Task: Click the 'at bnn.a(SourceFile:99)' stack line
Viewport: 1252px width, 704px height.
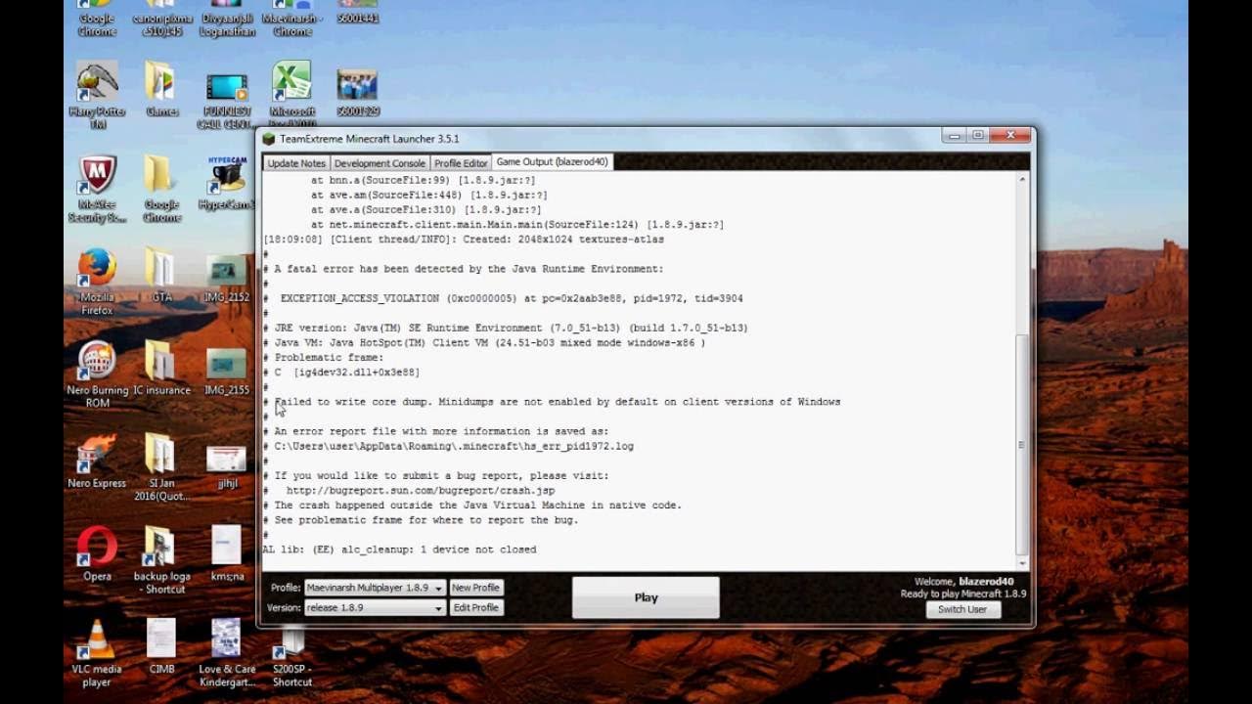Action: pos(423,181)
